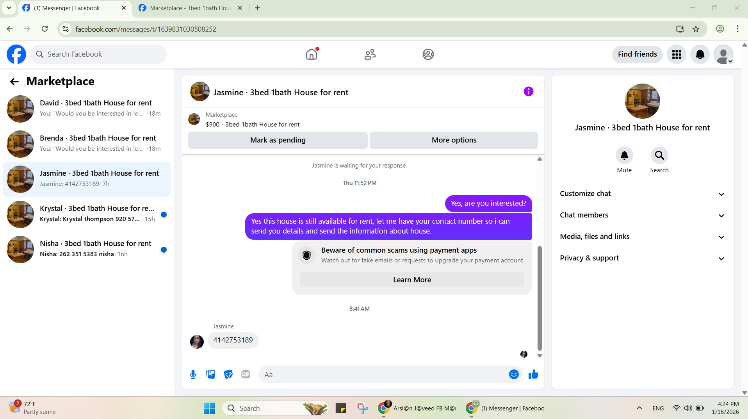Open the Windows Start menu
This screenshot has height=419, width=748.
pos(209,408)
